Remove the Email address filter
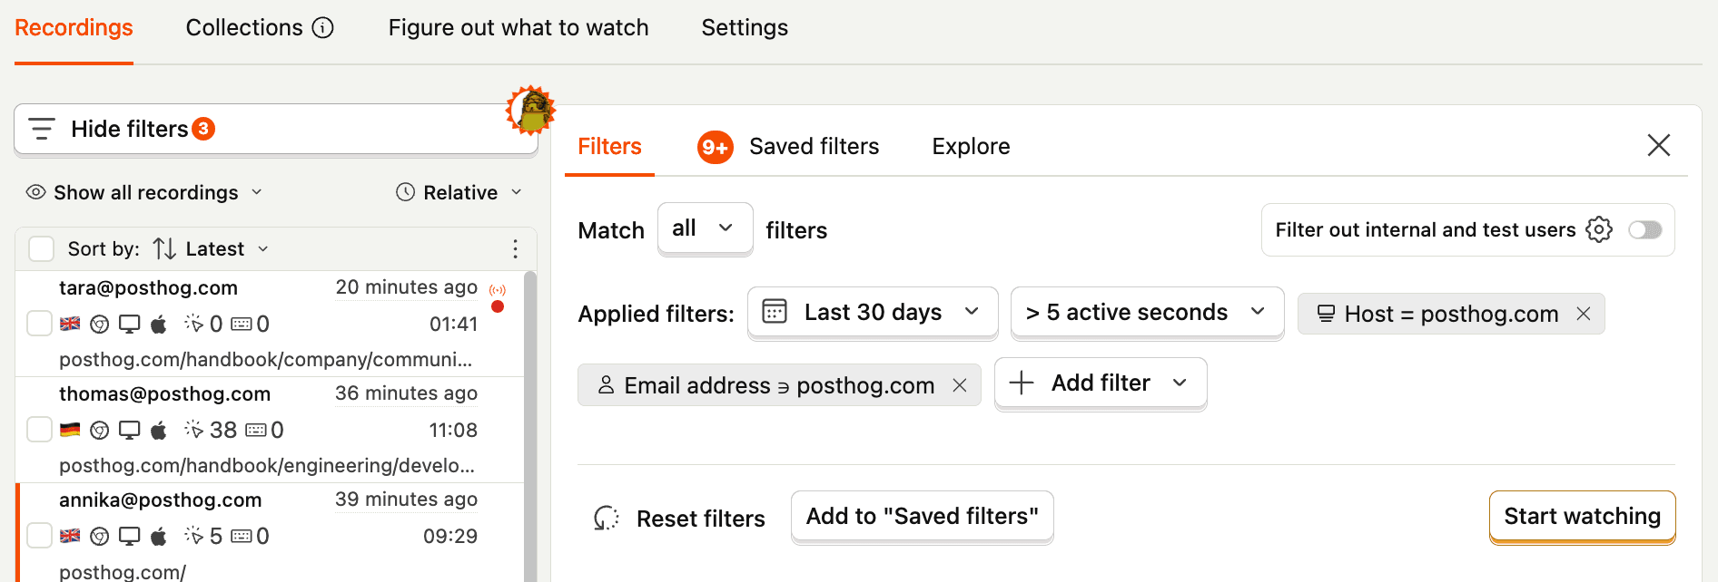This screenshot has width=1718, height=582. 960,385
